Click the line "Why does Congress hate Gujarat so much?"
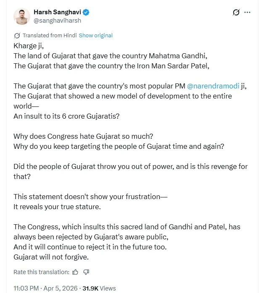 78,136
